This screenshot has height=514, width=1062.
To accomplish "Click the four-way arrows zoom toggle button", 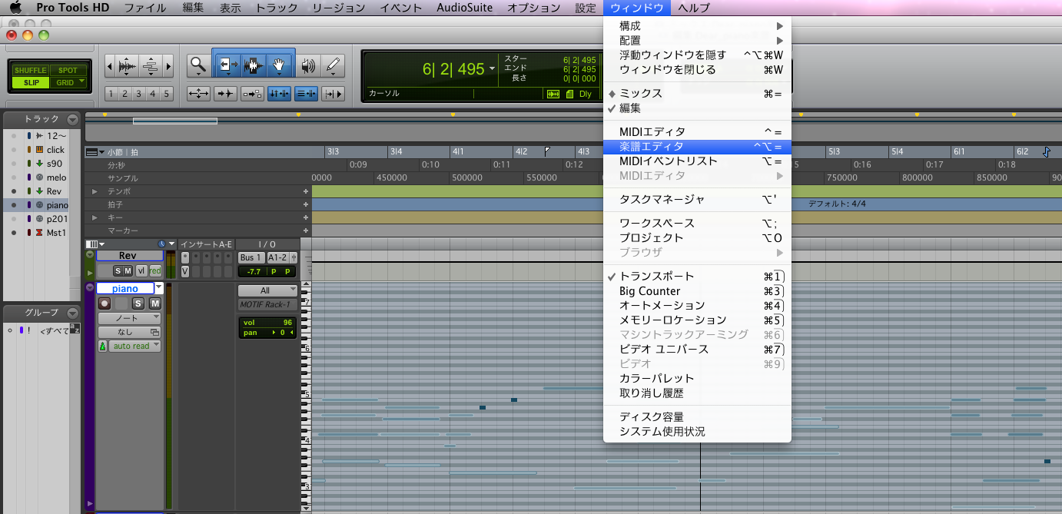I will pos(198,94).
